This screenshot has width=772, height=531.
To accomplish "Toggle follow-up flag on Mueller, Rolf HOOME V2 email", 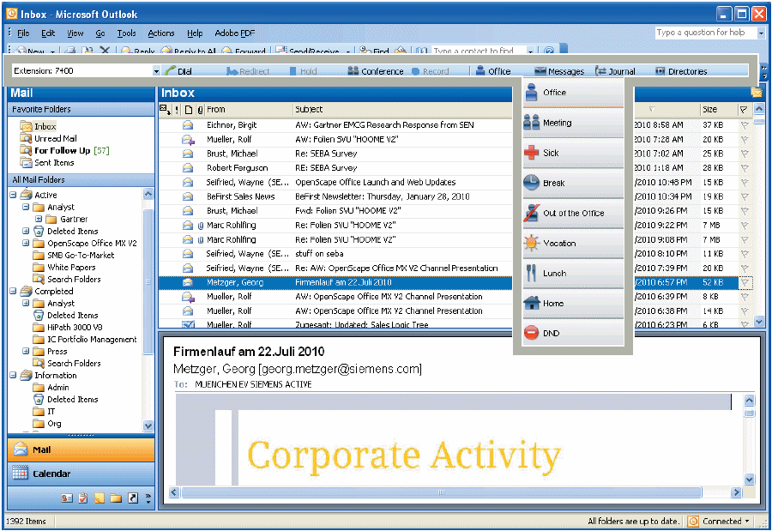I will [745, 140].
